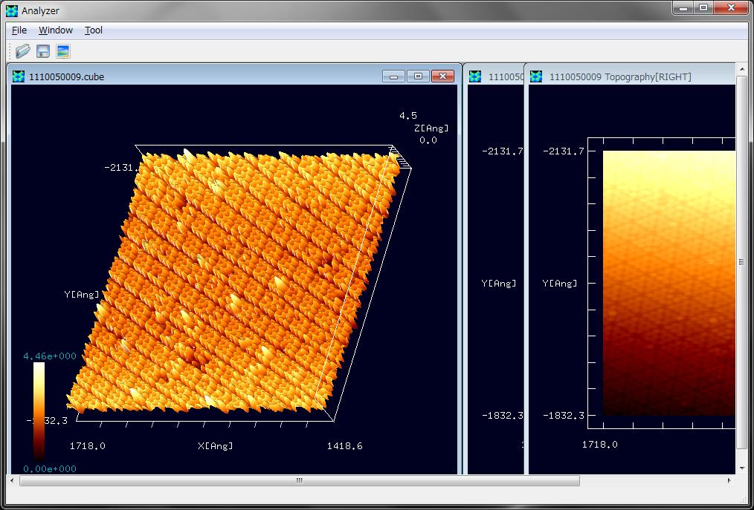The height and width of the screenshot is (510, 754).
Task: Click the Analyzer app icon in title bar
Action: pos(12,10)
